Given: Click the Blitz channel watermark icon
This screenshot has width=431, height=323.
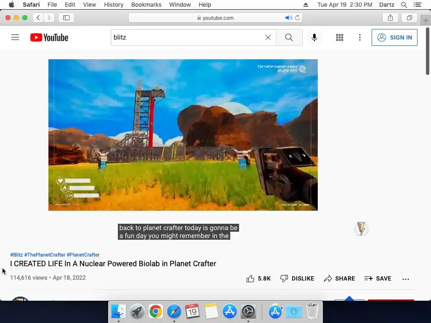Looking at the screenshot, I should coord(361,229).
